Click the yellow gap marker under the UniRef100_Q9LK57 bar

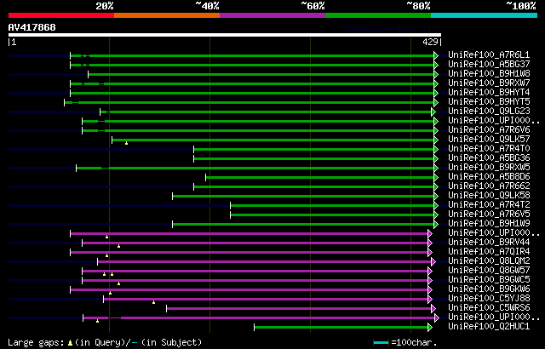pyautogui.click(x=127, y=143)
